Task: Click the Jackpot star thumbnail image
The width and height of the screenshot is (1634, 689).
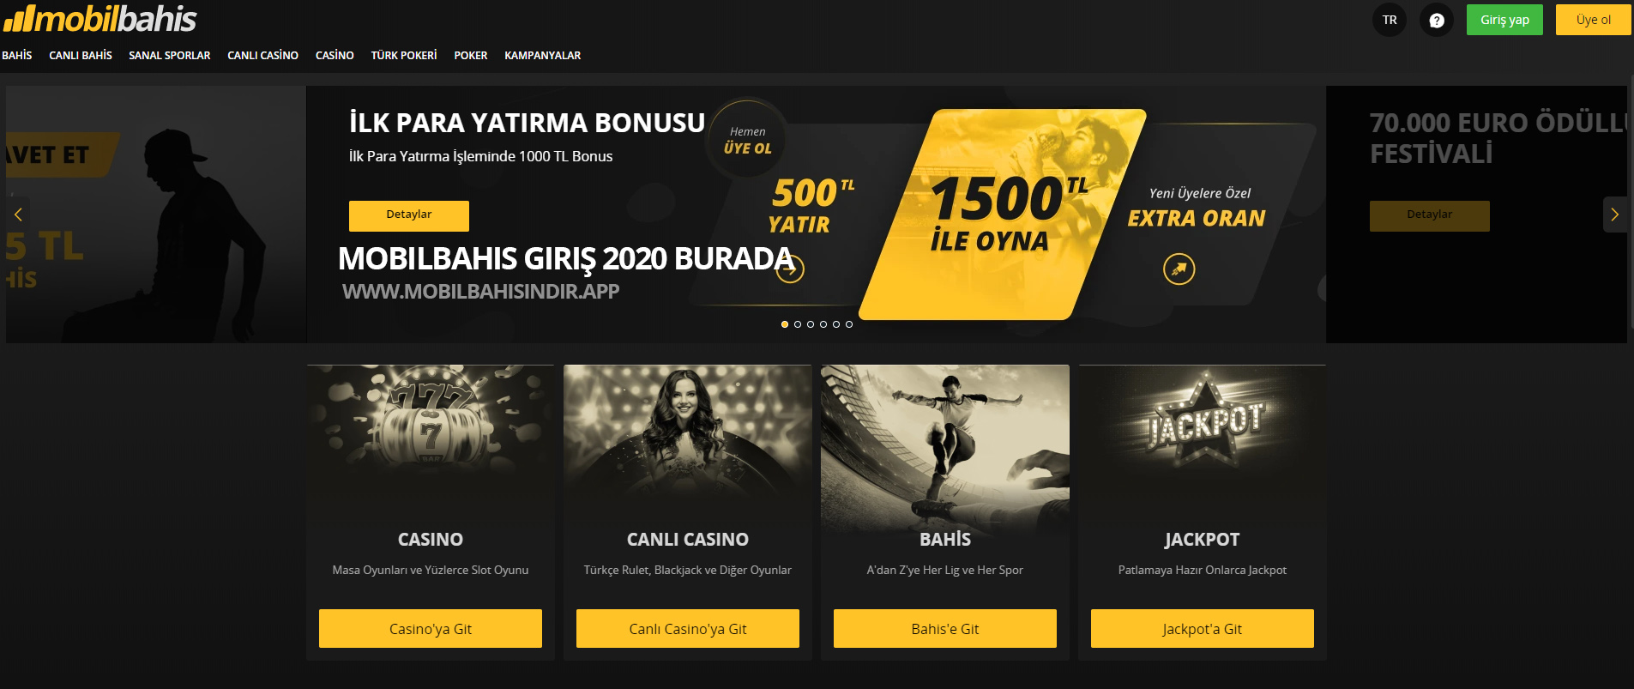Action: (x=1203, y=425)
